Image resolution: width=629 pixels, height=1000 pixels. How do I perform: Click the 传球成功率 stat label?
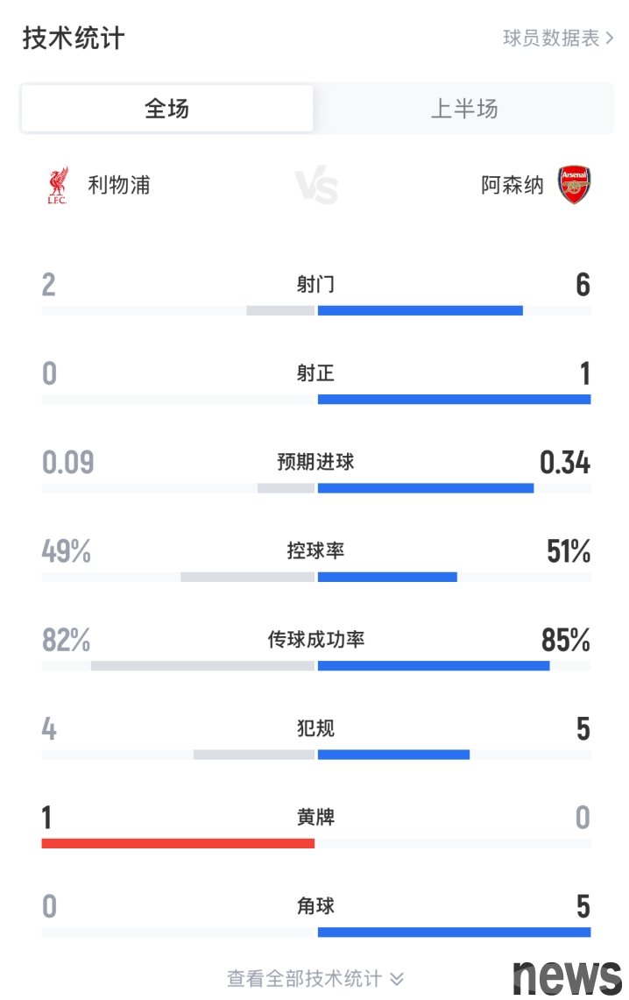pyautogui.click(x=315, y=639)
